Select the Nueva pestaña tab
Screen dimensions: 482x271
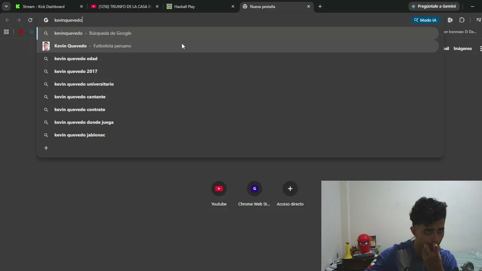276,6
